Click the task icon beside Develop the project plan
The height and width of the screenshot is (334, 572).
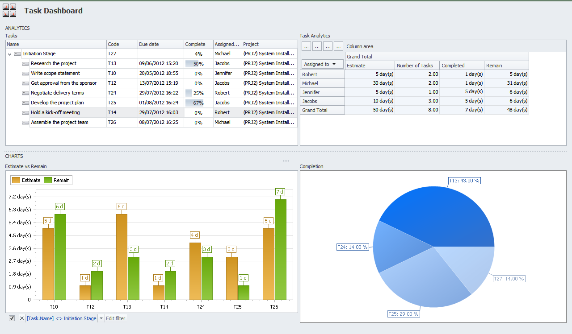25,103
